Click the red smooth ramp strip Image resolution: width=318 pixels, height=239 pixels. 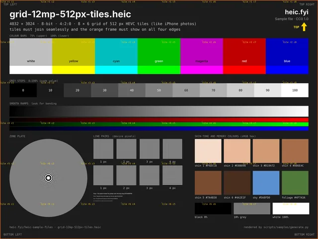click(x=159, y=119)
